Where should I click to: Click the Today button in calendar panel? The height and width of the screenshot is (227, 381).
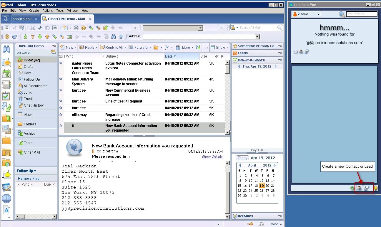(x=242, y=158)
